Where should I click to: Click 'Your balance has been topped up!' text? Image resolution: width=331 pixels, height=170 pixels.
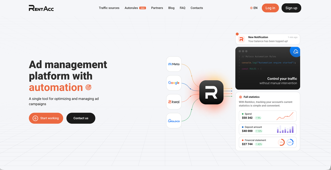click(x=268, y=41)
